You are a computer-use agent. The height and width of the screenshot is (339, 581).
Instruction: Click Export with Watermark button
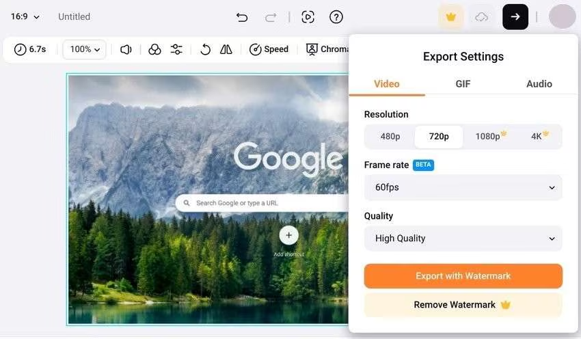point(463,276)
